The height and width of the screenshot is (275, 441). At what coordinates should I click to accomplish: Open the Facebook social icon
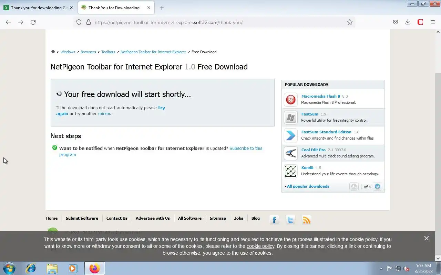click(274, 220)
